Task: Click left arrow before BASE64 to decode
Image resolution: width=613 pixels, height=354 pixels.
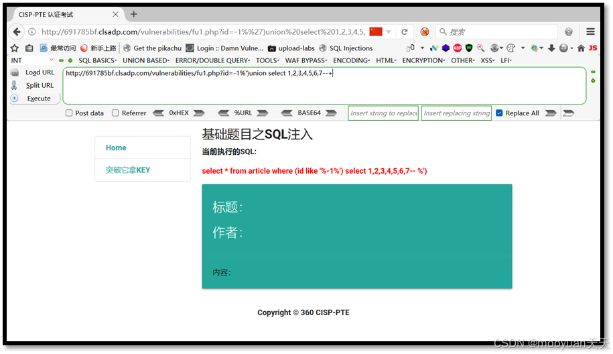Action: [287, 113]
